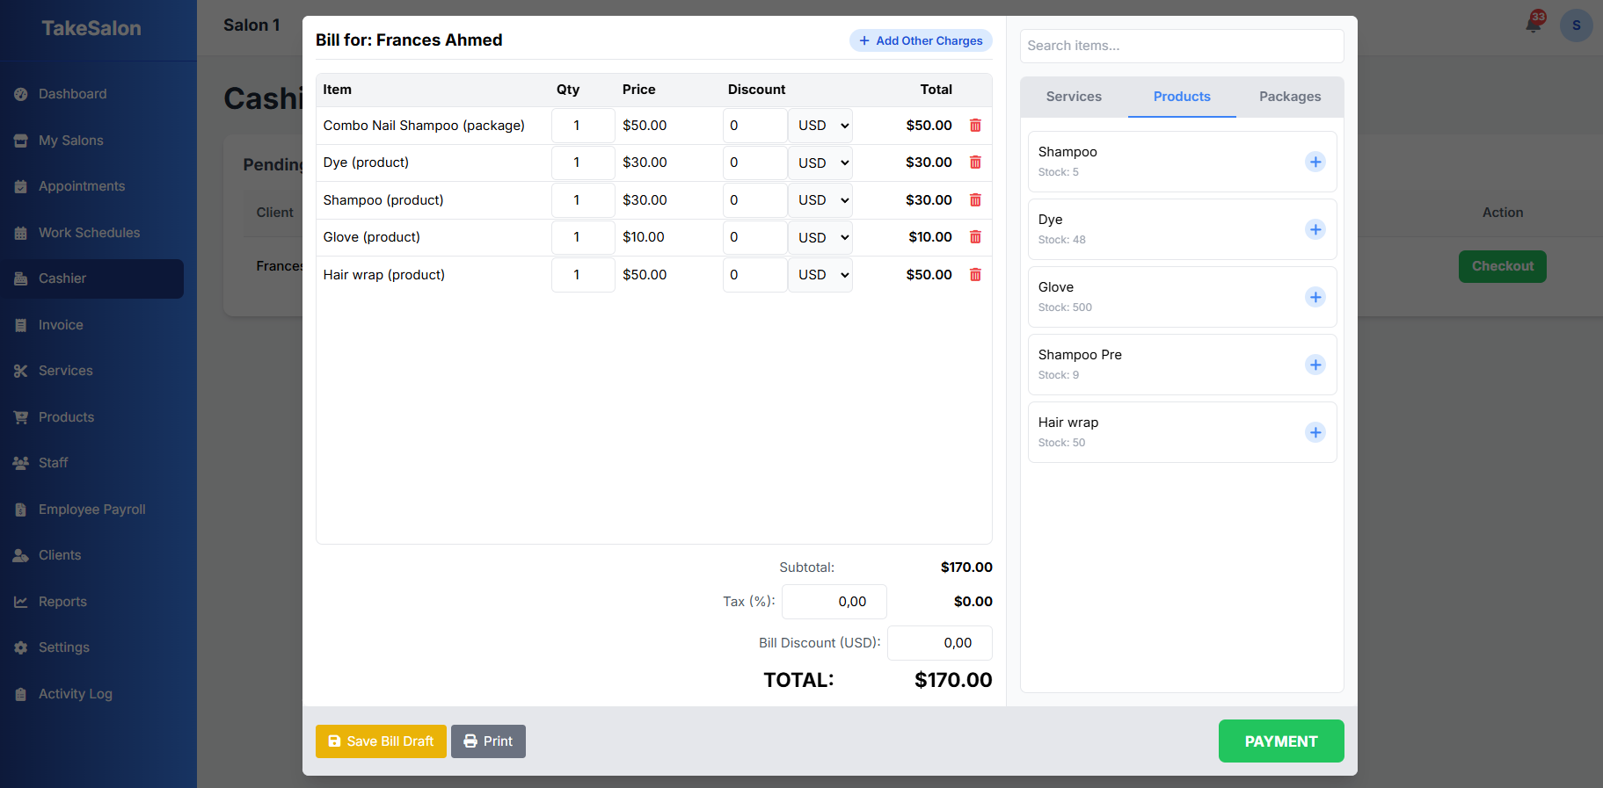This screenshot has width=1603, height=788.
Task: Click discount amount for Shampoo product row
Action: (x=754, y=200)
